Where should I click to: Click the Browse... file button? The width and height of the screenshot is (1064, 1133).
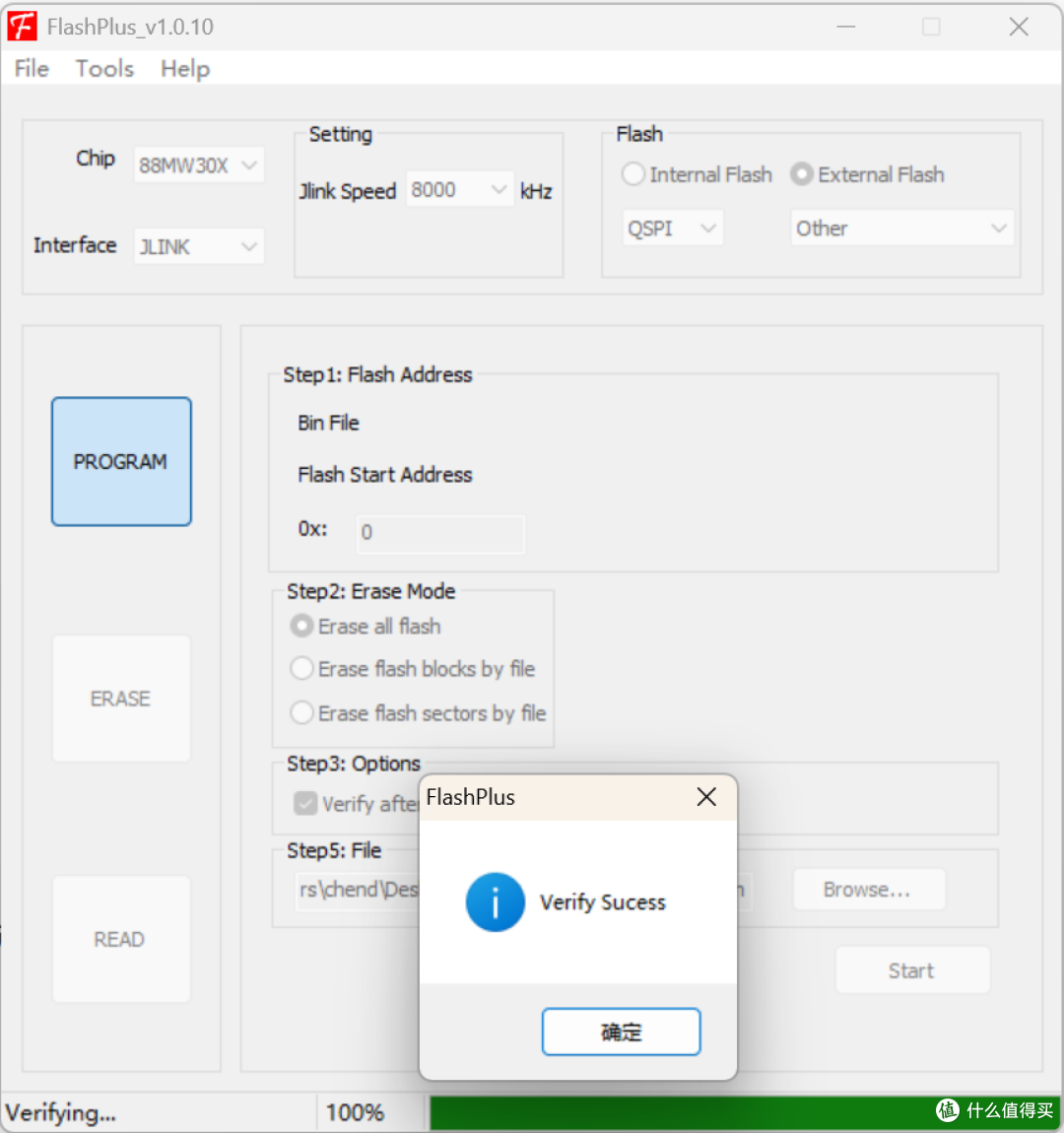point(869,889)
